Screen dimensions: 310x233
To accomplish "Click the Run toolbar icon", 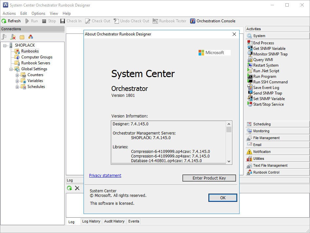I will click(27, 21).
